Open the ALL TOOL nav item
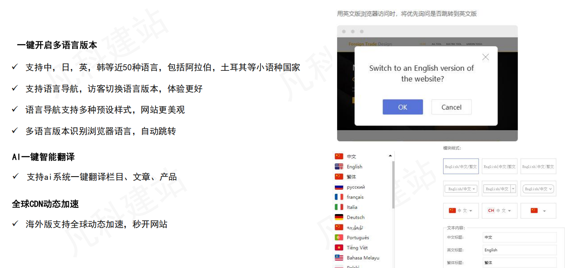The image size is (575, 268). [x=437, y=44]
